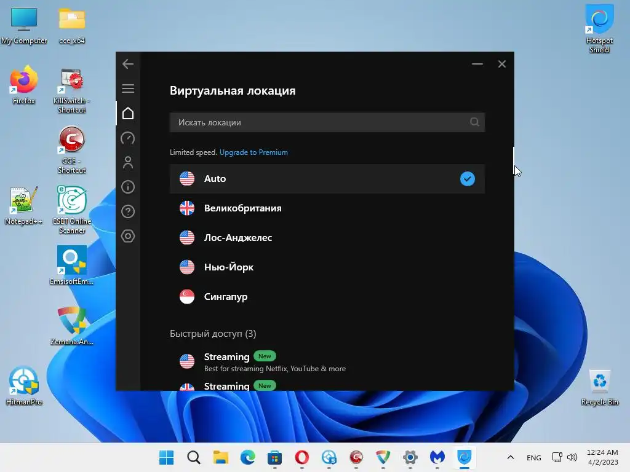The height and width of the screenshot is (472, 630).
Task: Open the Hotspot Shield desktop shortcut
Action: click(599, 28)
